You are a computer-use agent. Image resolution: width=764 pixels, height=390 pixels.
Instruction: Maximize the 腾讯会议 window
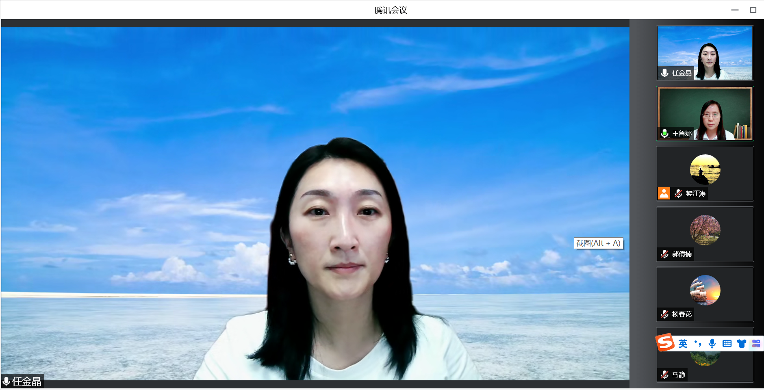pyautogui.click(x=753, y=10)
